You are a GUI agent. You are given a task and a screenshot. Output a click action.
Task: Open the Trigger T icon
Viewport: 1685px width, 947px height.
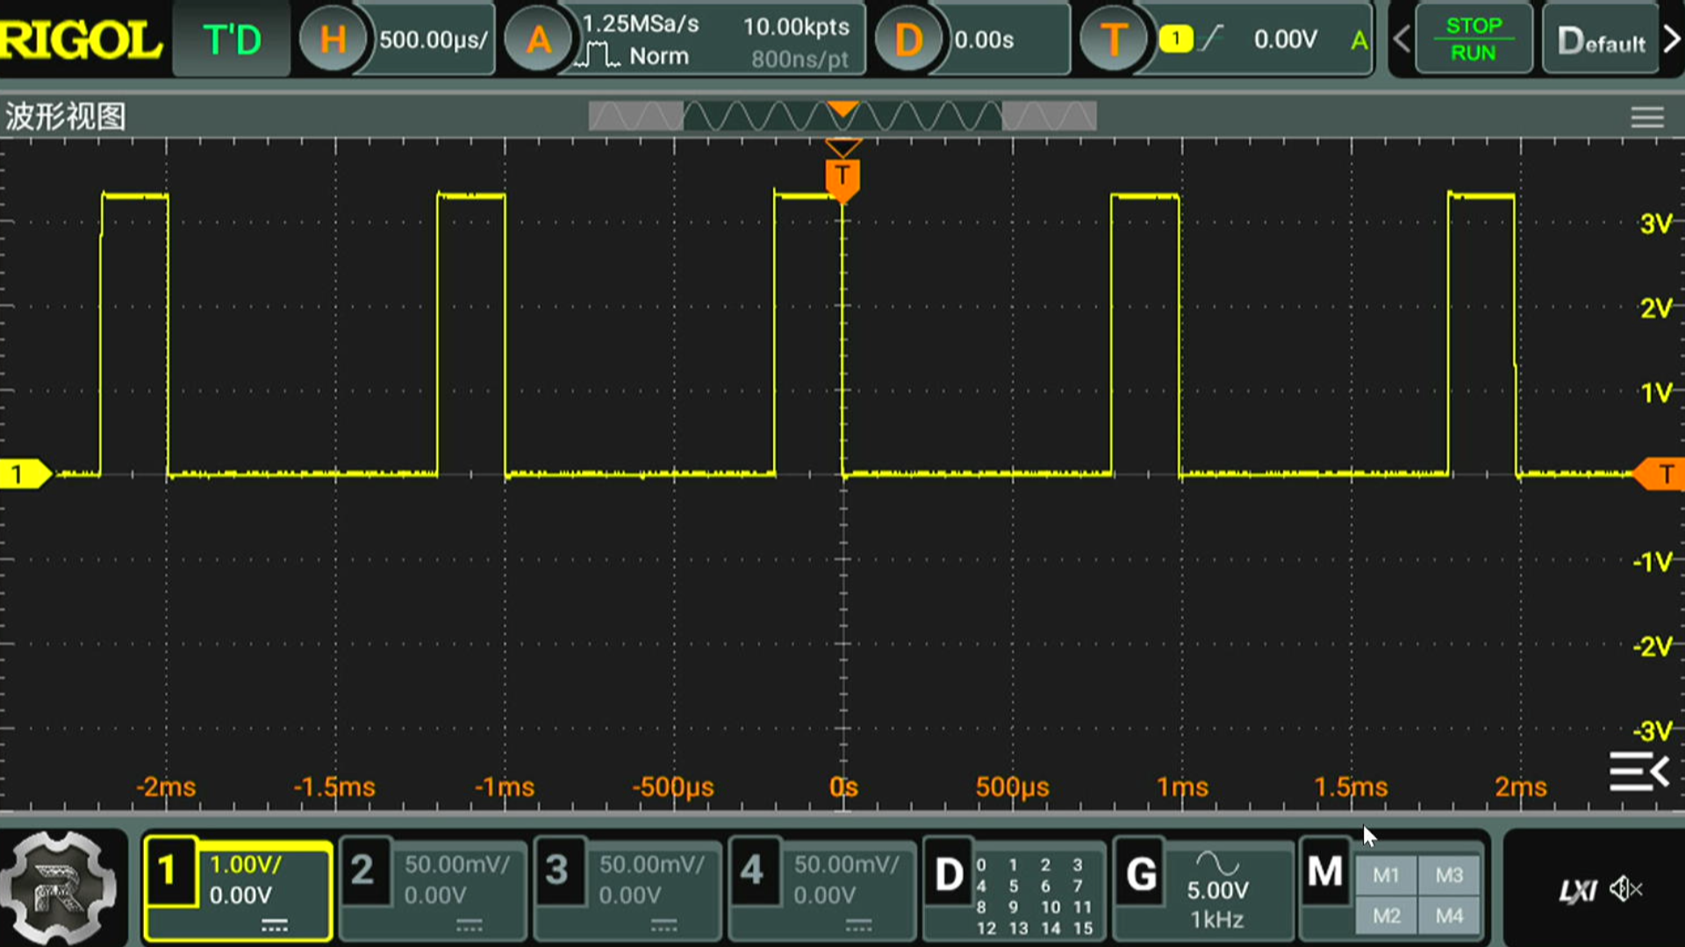point(1114,39)
